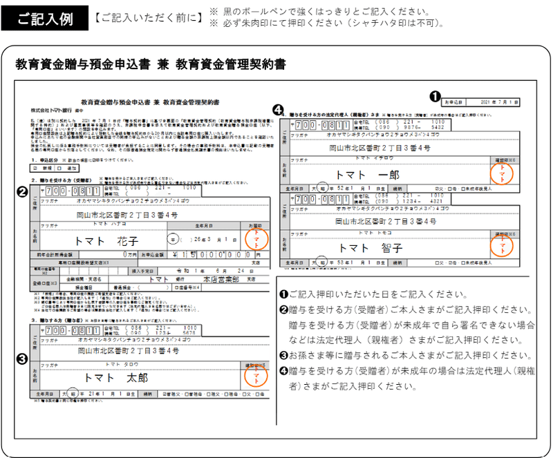Image resolution: width=553 pixels, height=458 pixels.
Task: Click the 専用口座開設希望支店 label cell
Action: click(84, 263)
